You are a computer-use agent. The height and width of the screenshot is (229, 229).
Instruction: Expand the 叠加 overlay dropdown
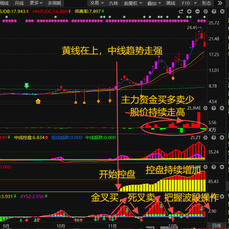(154, 3)
